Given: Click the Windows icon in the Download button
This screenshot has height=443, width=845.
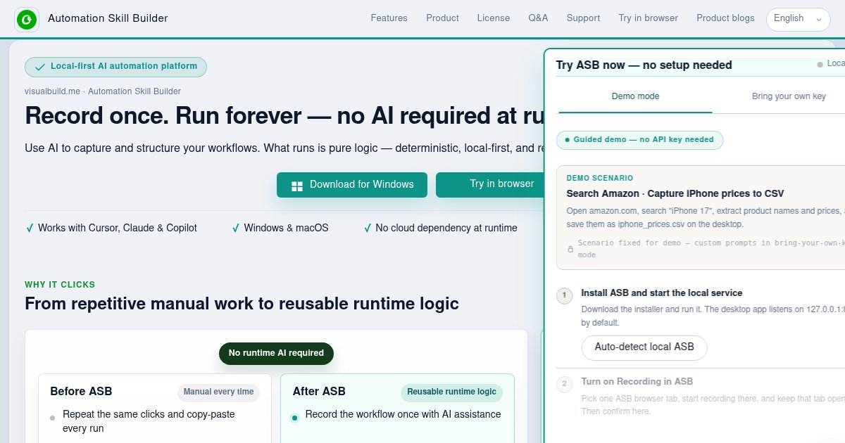Looking at the screenshot, I should click(297, 186).
